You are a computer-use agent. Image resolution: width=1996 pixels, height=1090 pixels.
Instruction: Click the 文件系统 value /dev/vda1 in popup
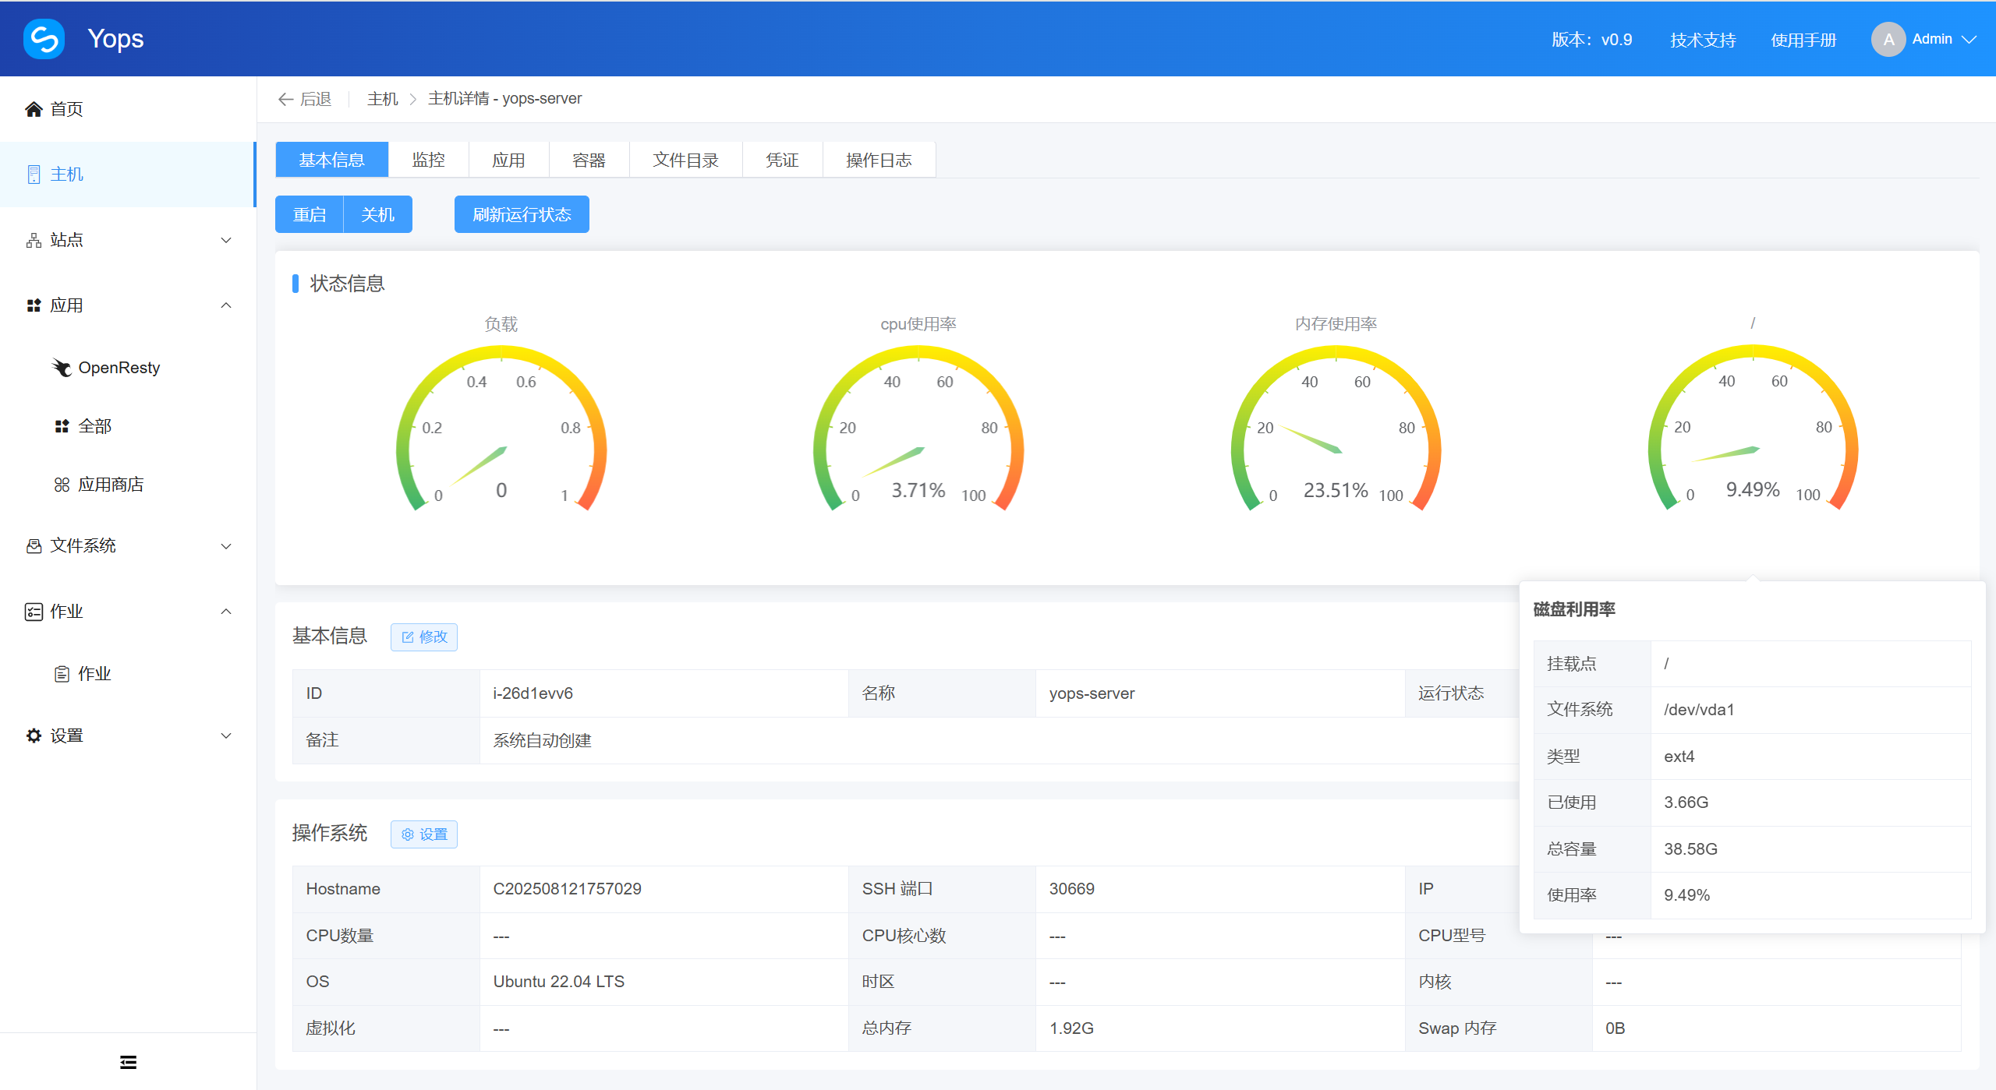1699,710
